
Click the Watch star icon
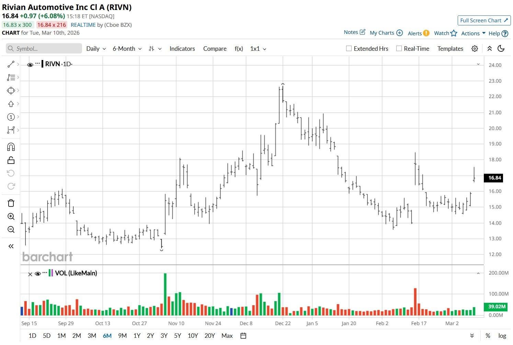point(454,33)
